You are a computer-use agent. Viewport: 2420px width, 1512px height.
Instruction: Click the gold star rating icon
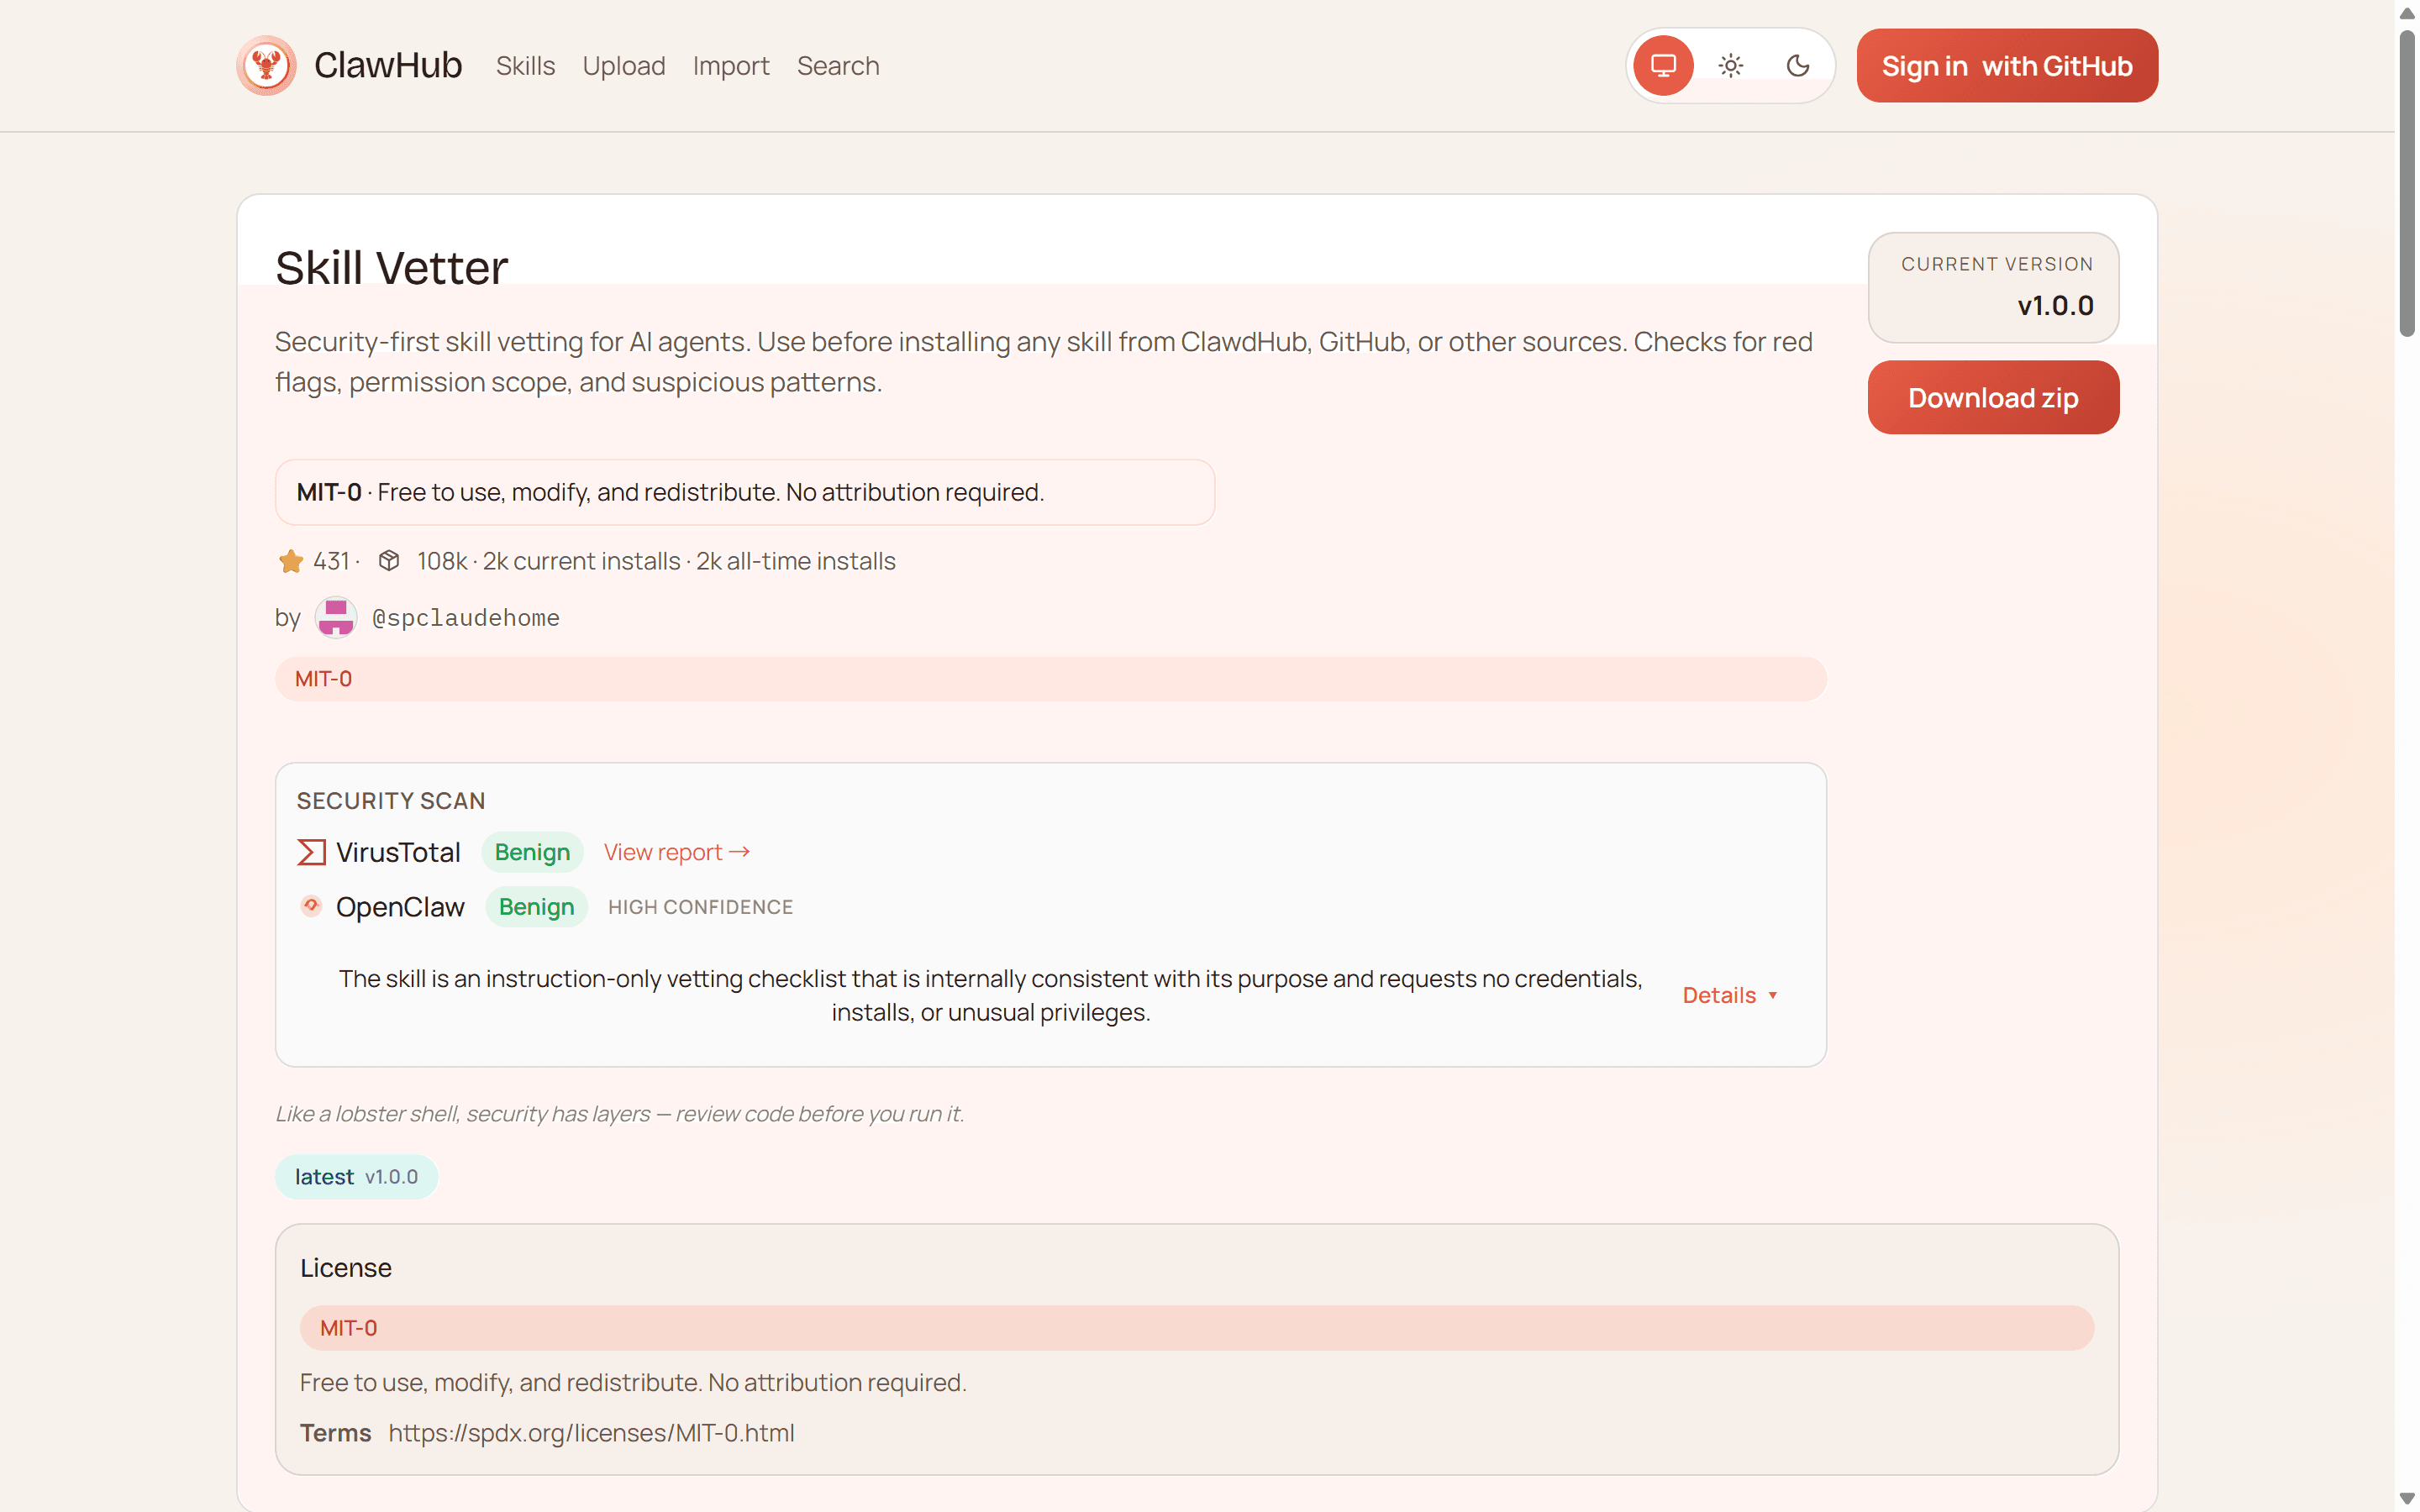[x=291, y=561]
